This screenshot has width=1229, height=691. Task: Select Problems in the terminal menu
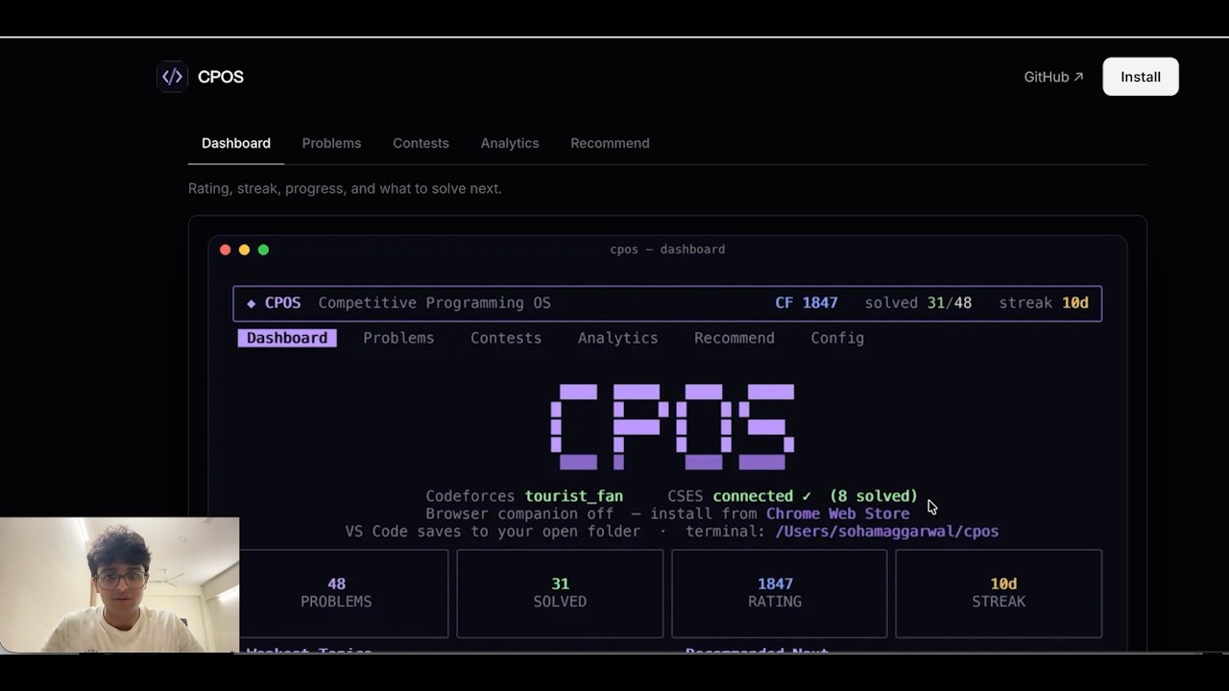point(398,338)
